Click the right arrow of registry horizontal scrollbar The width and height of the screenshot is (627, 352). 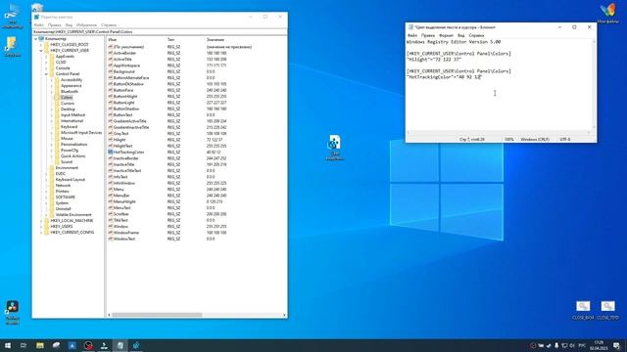coord(284,315)
